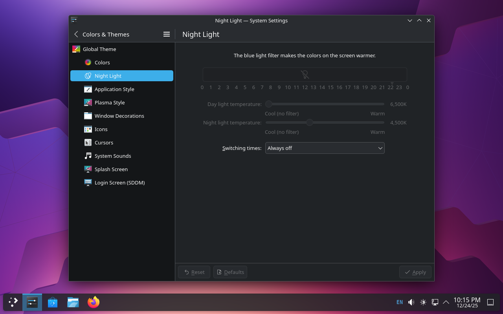Open the Icons theme settings
Image resolution: width=503 pixels, height=314 pixels.
[x=101, y=129]
